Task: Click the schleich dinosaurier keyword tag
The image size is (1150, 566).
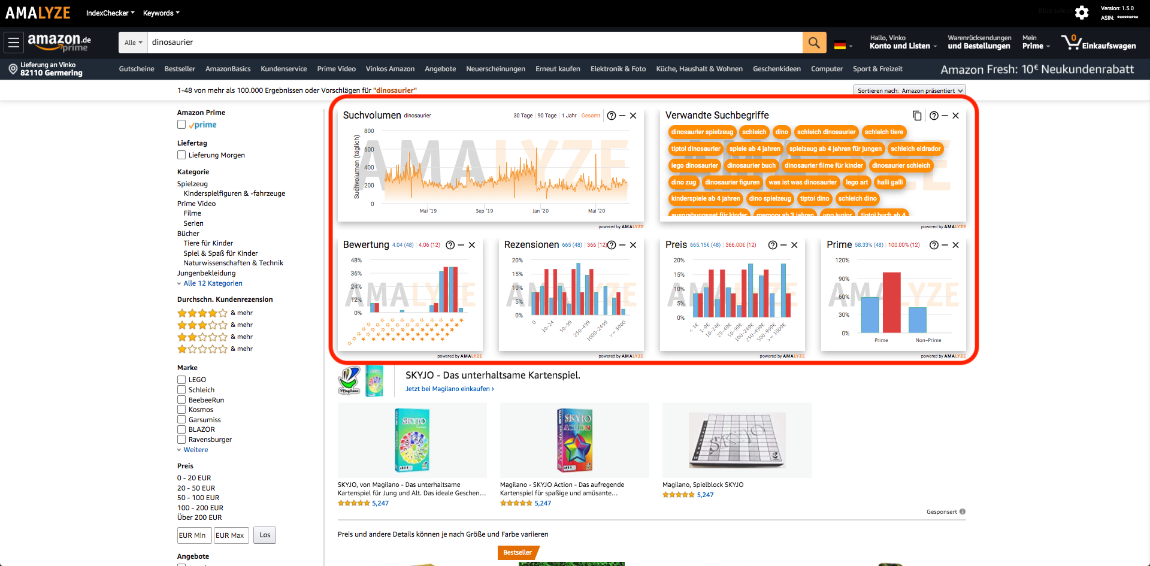Action: tap(826, 132)
